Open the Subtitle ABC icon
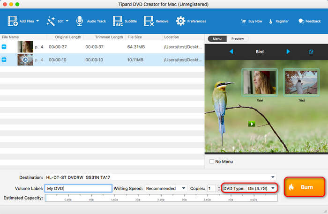Viewport: 328px width, 214px height. [118, 21]
